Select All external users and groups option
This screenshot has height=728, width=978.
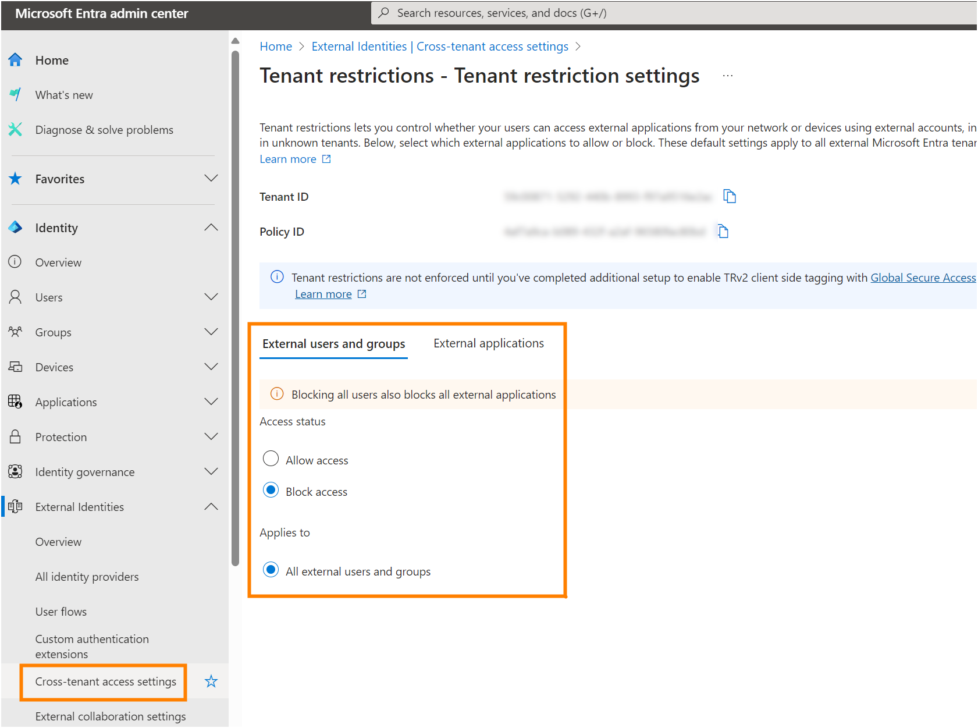(x=271, y=570)
